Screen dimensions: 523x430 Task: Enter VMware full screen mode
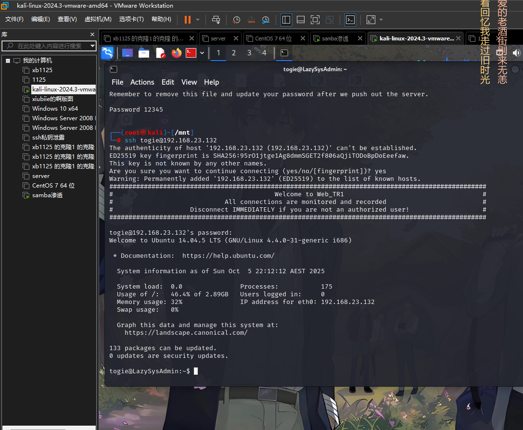pyautogui.click(x=315, y=20)
